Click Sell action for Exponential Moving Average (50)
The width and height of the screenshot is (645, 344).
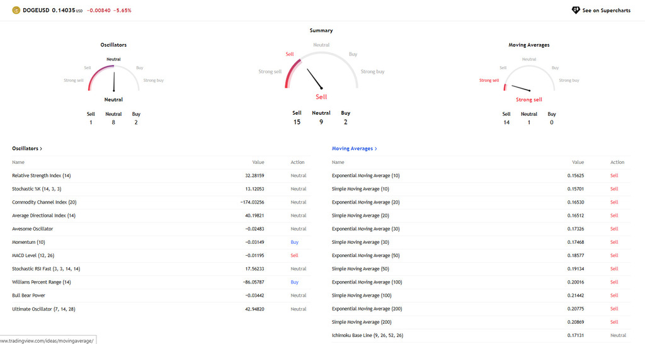[614, 256]
